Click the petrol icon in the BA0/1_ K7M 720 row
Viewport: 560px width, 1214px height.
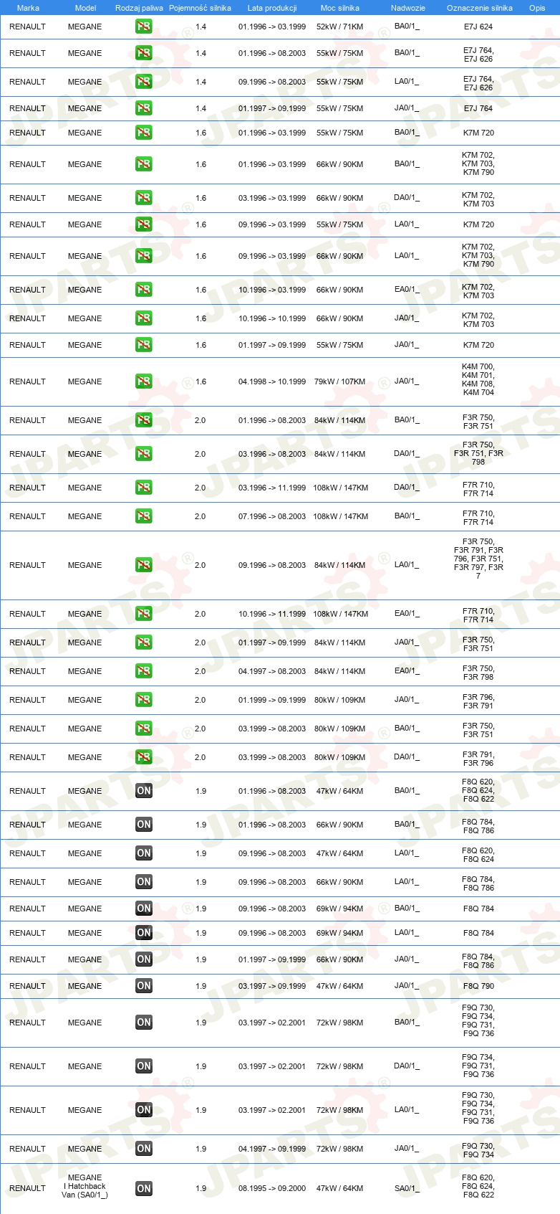[144, 133]
